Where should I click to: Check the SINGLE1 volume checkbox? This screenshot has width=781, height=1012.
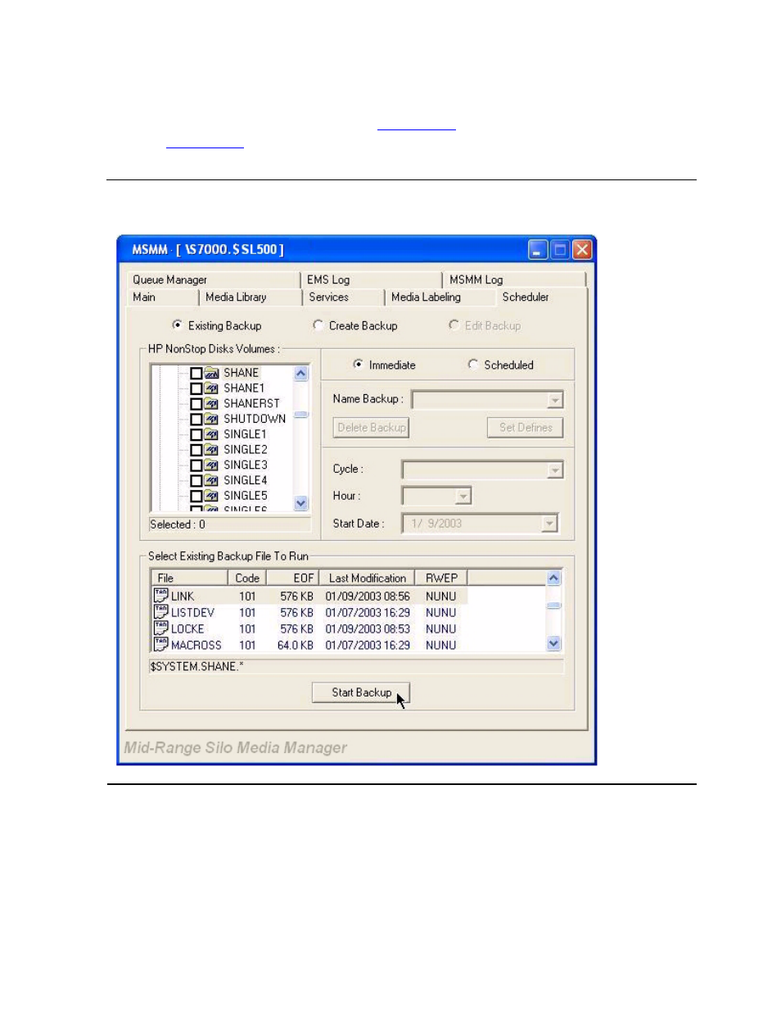pos(196,434)
